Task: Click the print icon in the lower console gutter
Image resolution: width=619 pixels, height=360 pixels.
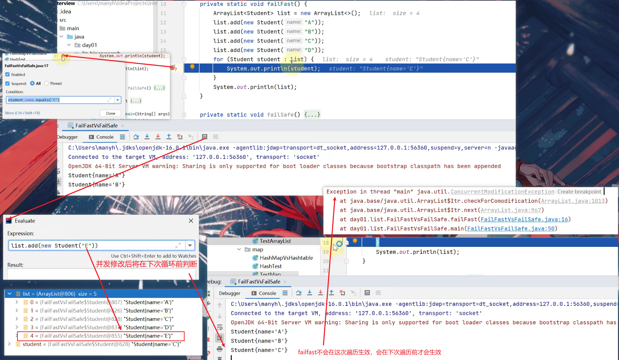Action: pyautogui.click(x=219, y=349)
